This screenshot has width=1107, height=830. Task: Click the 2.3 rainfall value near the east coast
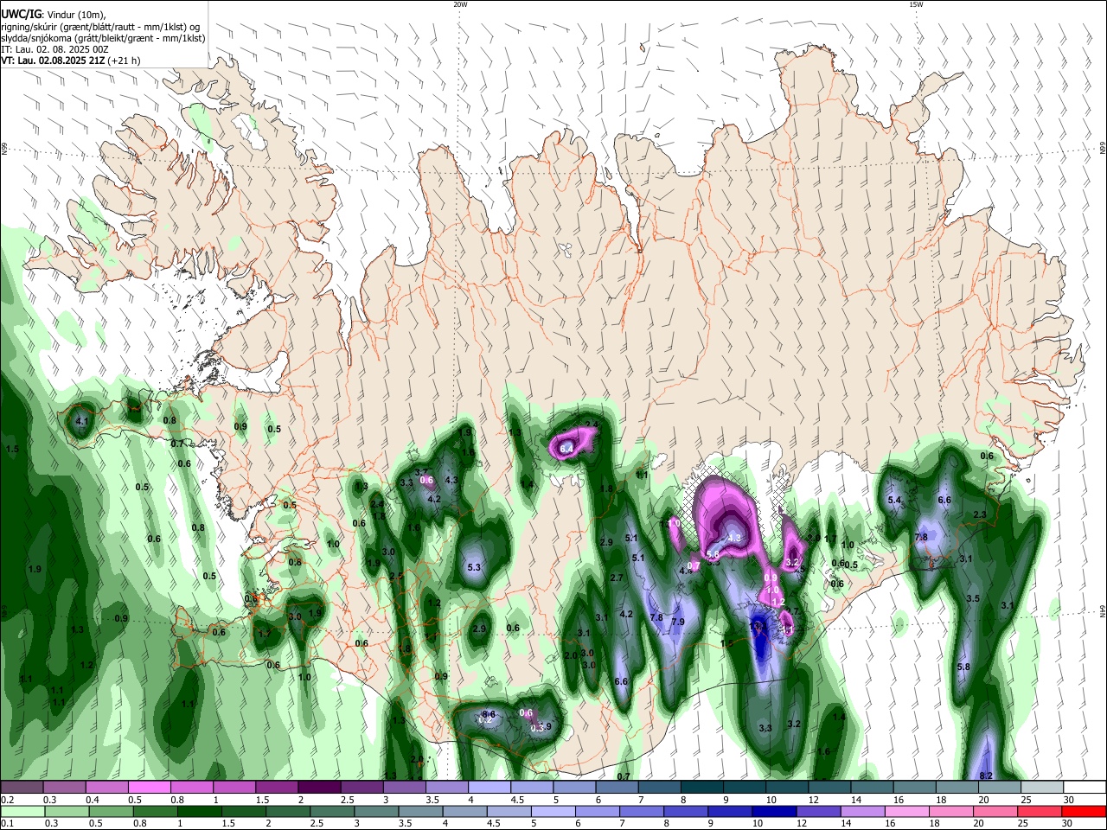tap(980, 514)
